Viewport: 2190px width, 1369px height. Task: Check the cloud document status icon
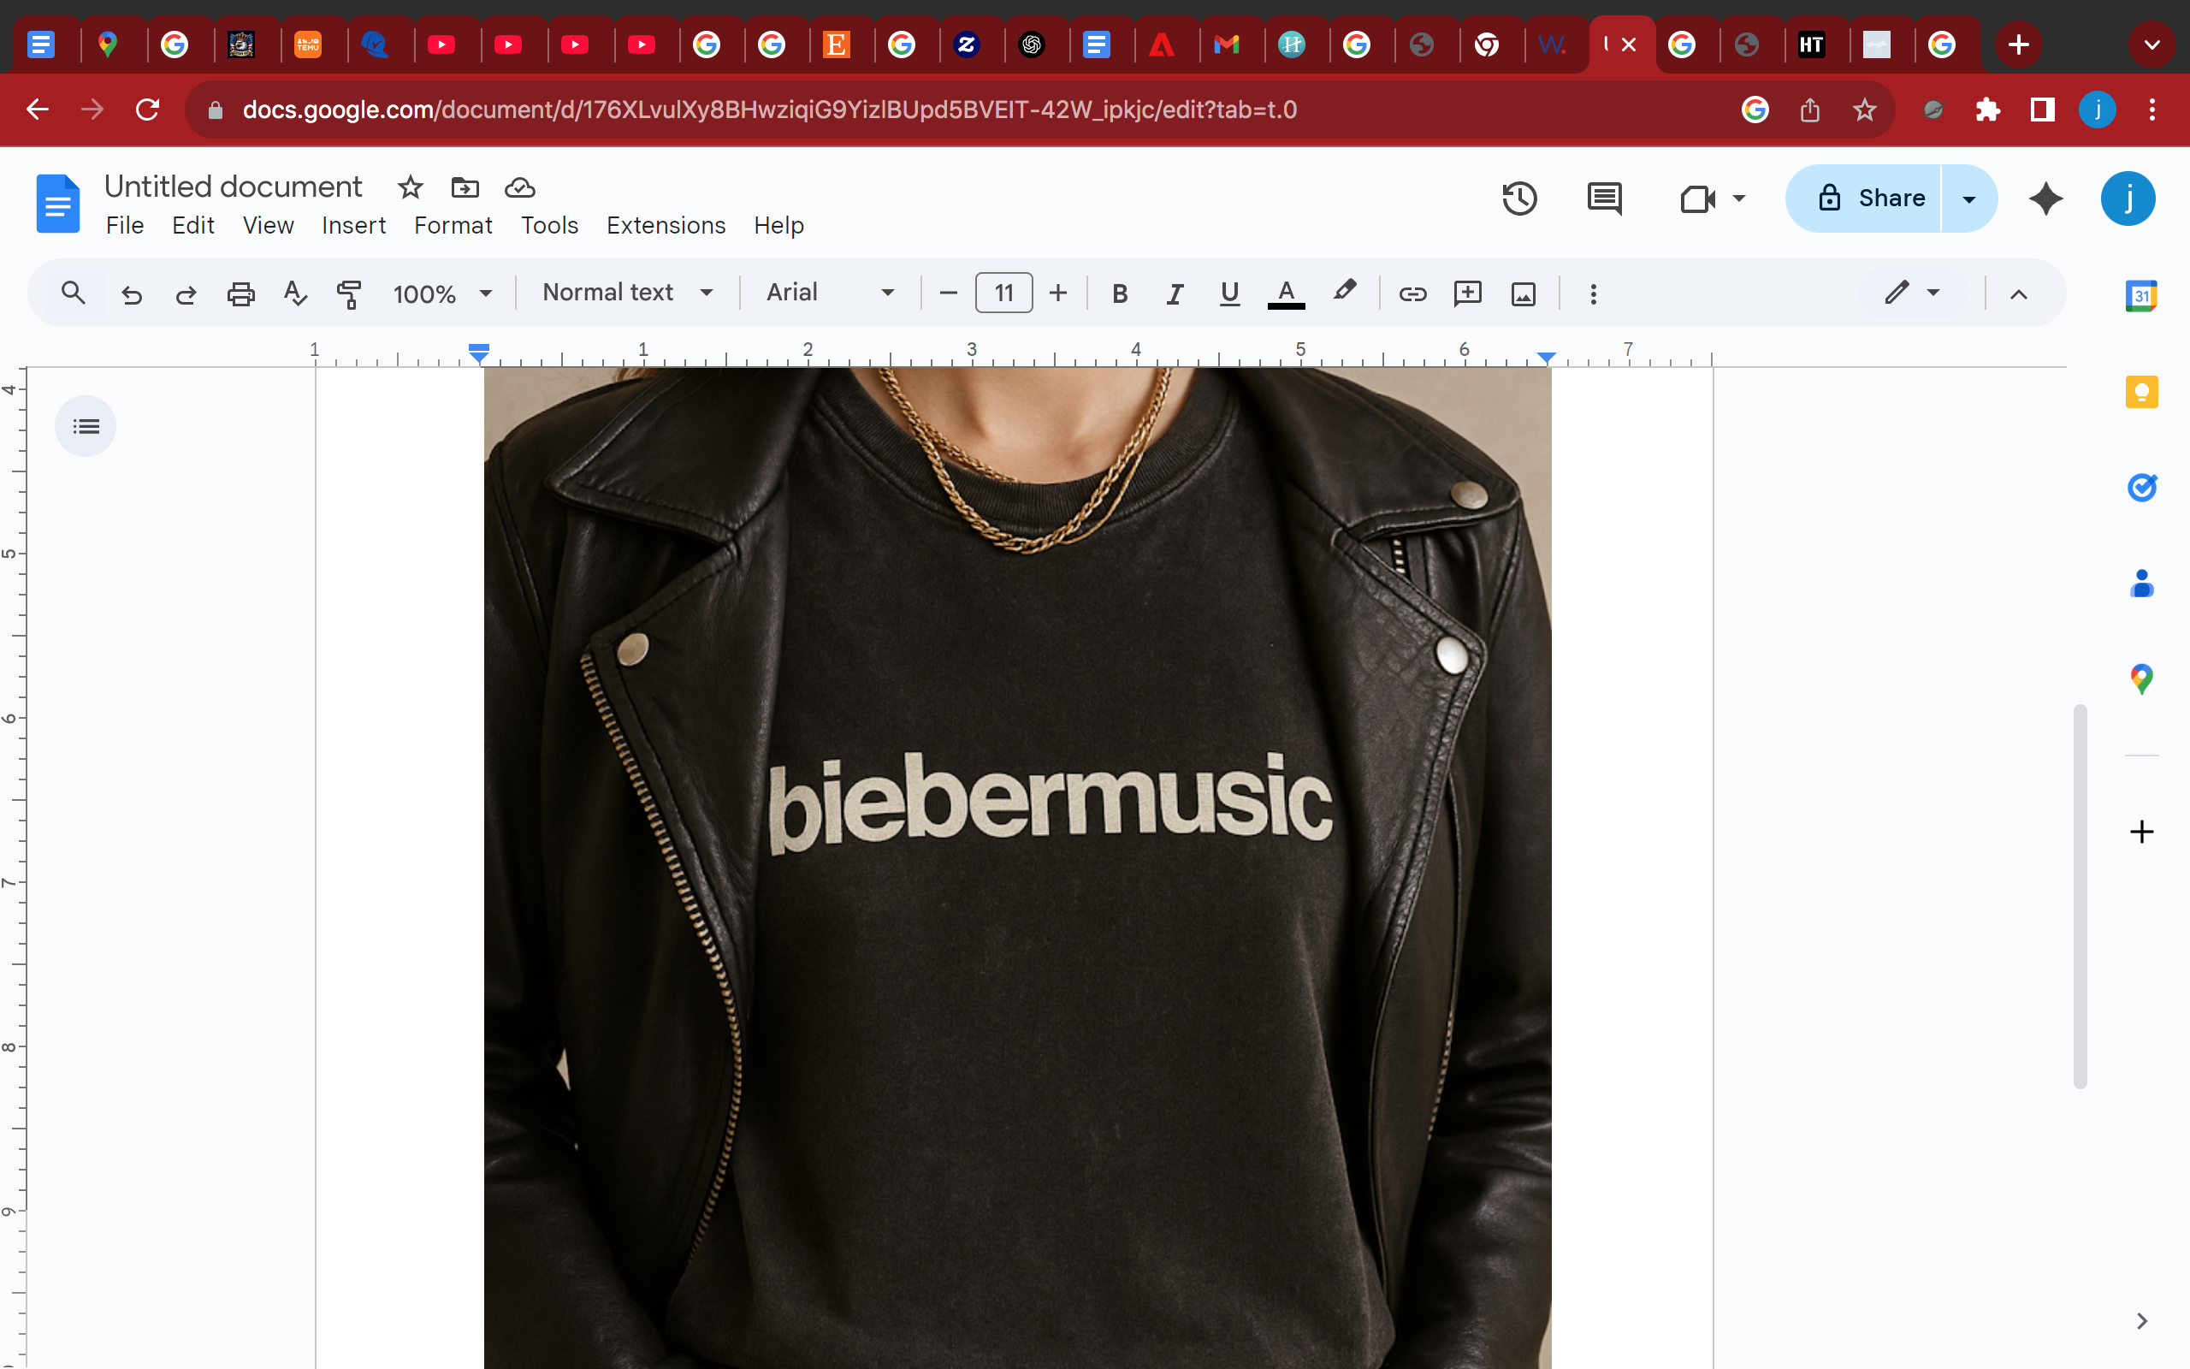pyautogui.click(x=519, y=187)
